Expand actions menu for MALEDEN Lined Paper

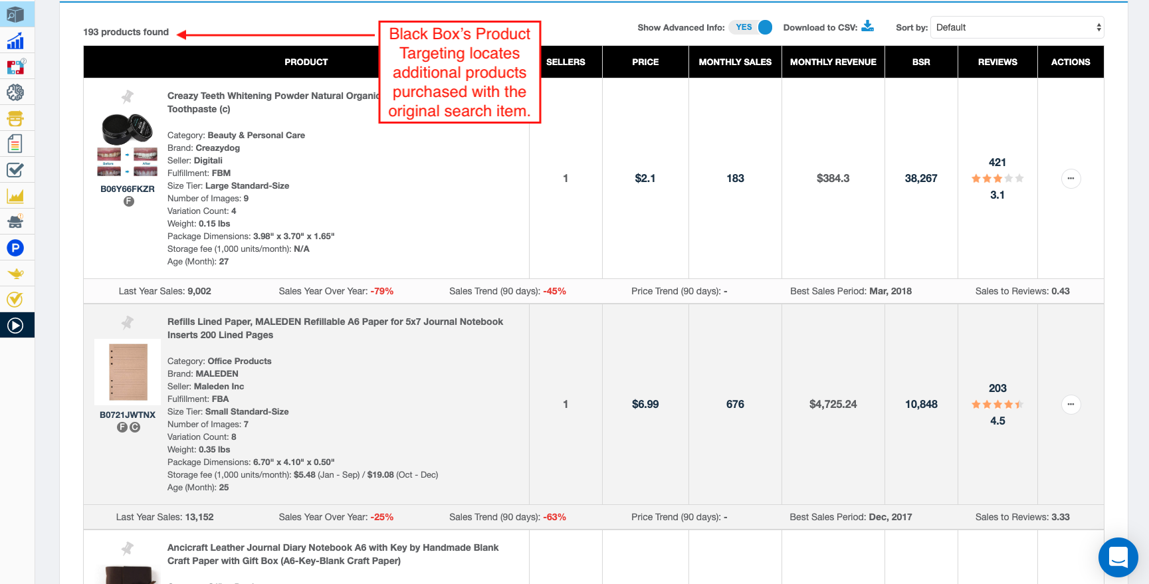point(1071,405)
